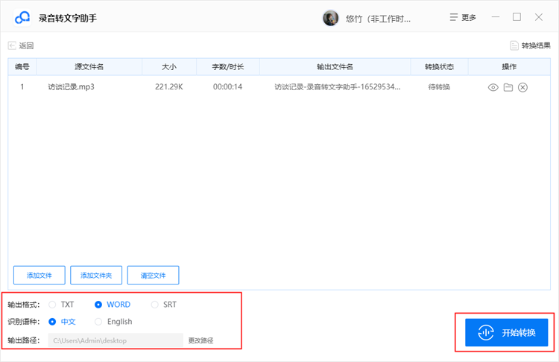Select the file name 访谈记录.mp3
Screen dimensions: 559x362
tap(72, 87)
